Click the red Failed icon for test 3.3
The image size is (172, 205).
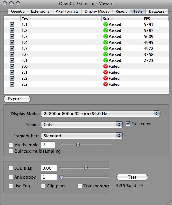point(105,84)
